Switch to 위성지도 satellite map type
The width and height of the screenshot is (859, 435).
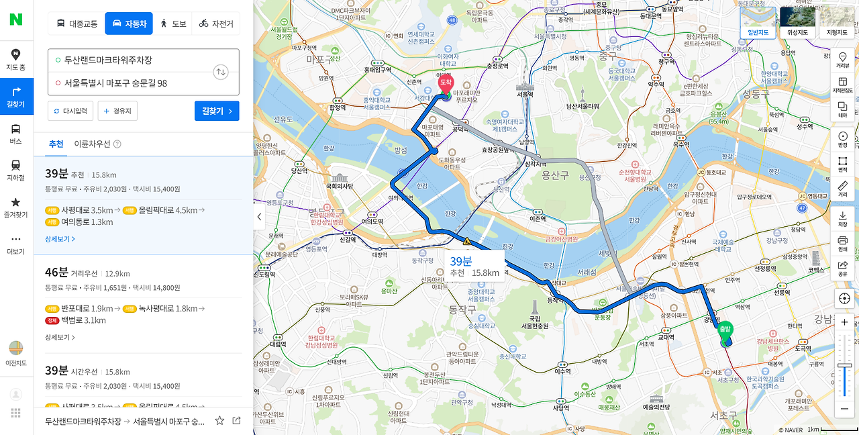coord(797,22)
